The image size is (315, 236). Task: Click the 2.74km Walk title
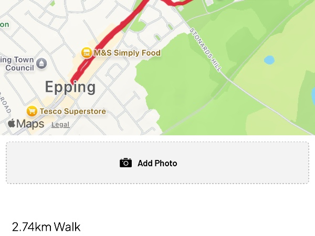[x=46, y=227]
